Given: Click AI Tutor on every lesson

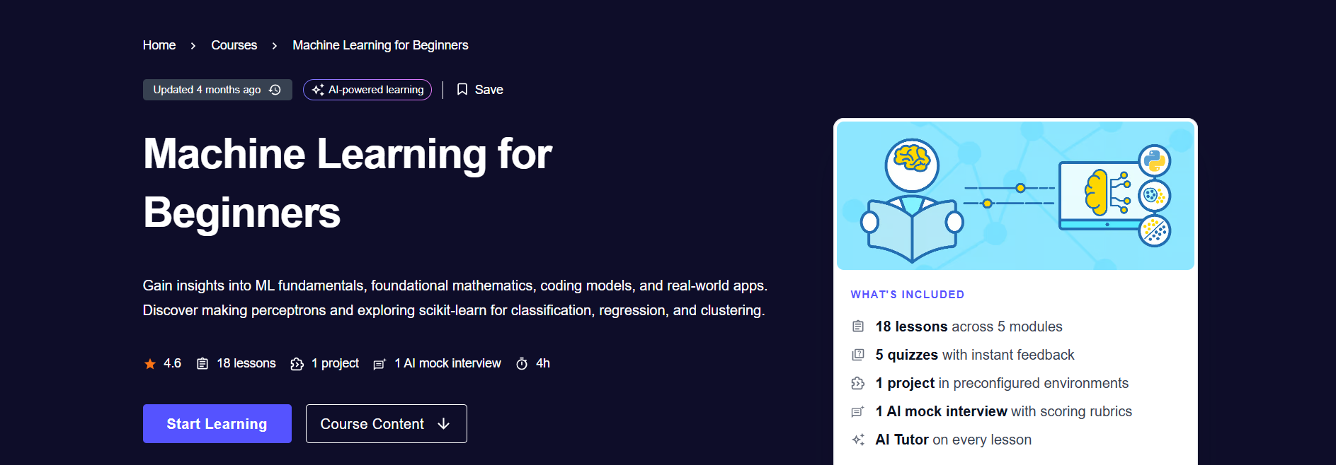Looking at the screenshot, I should click(954, 440).
